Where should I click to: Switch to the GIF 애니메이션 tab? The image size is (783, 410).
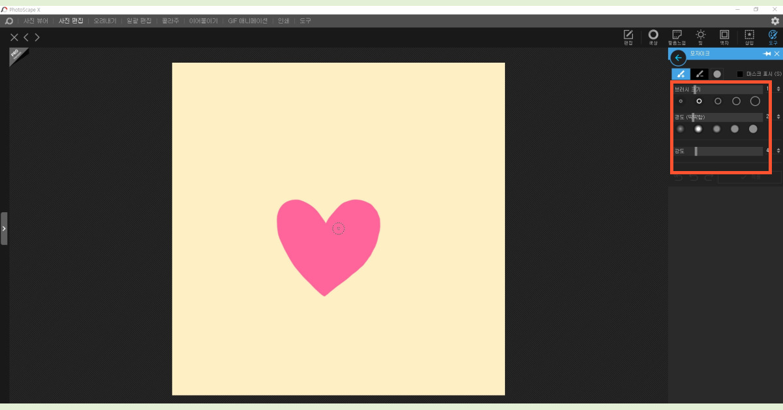point(248,21)
